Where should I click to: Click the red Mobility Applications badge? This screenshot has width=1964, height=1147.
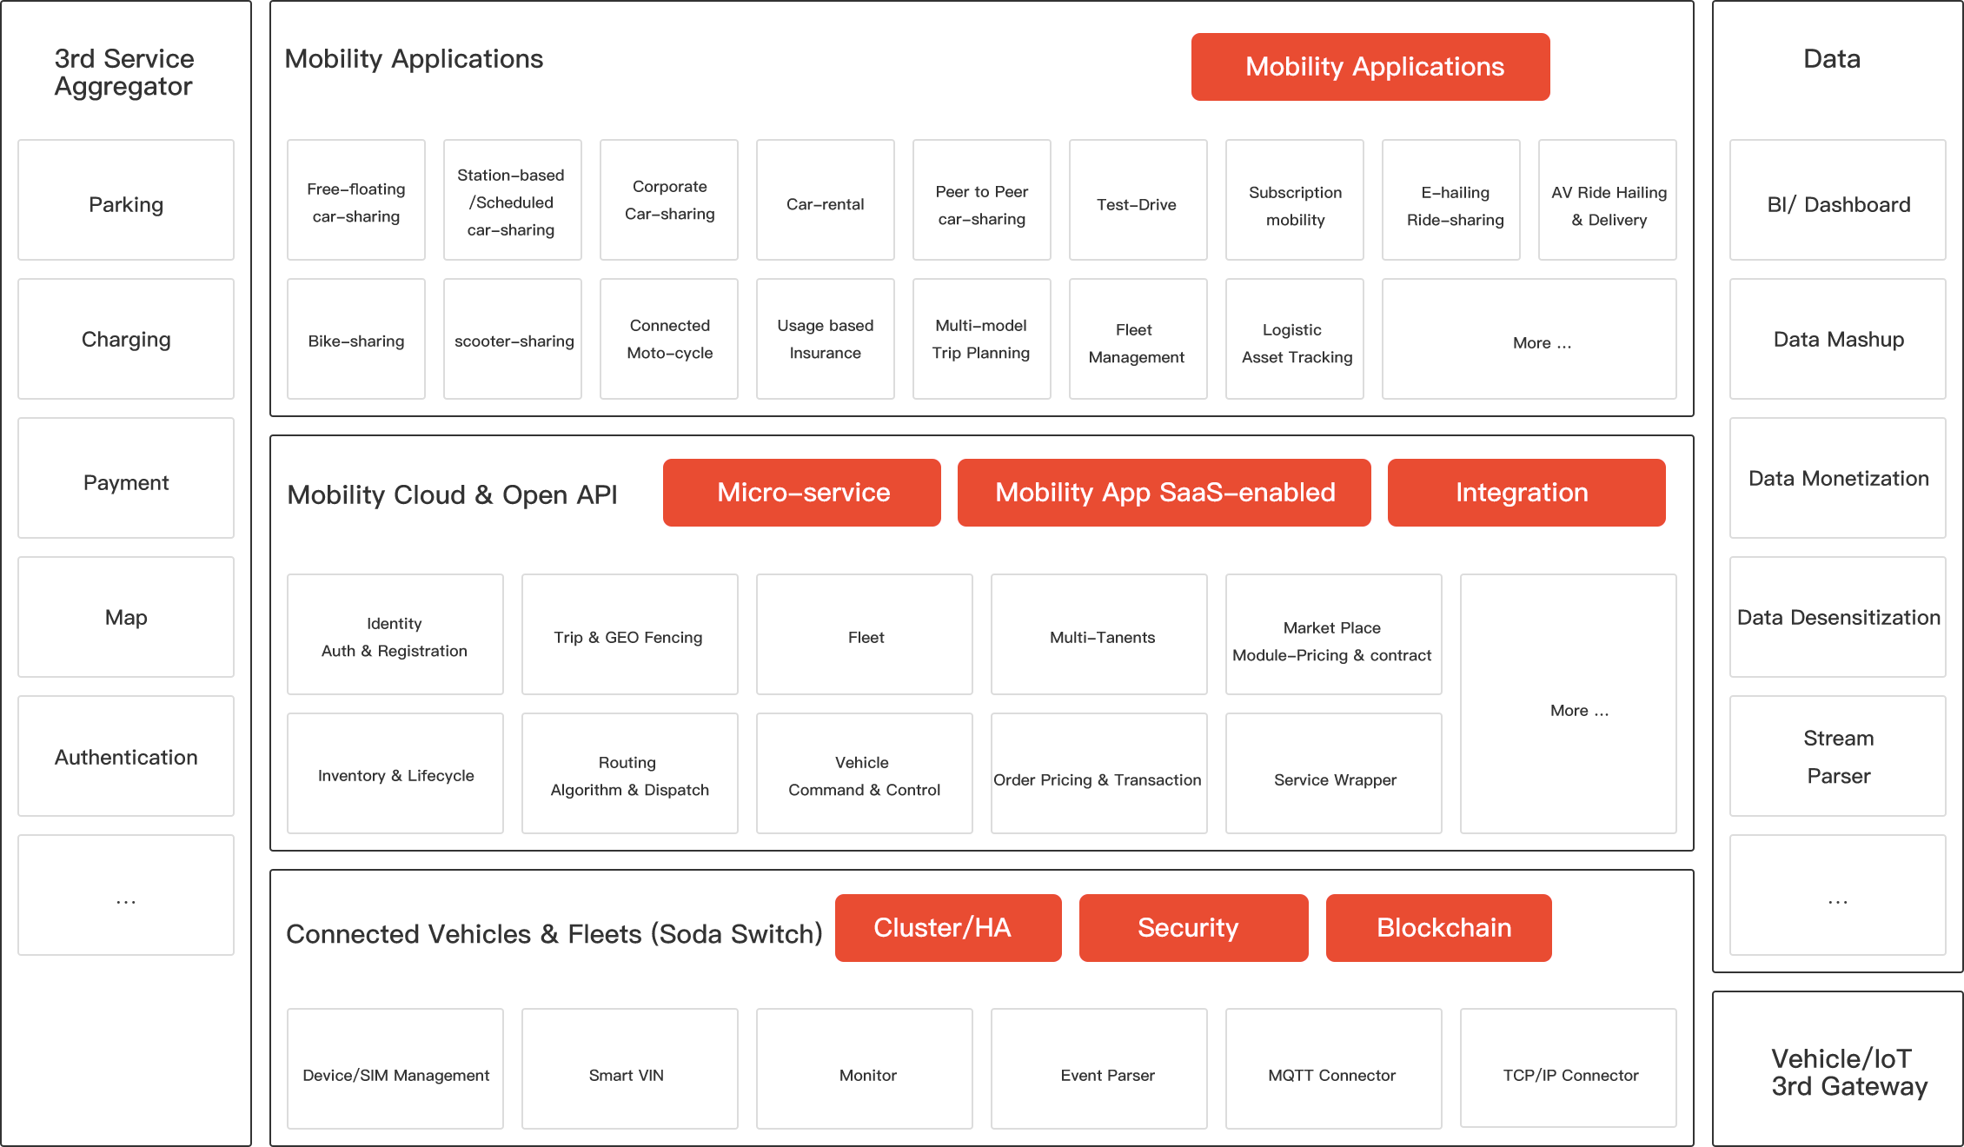[x=1370, y=67]
